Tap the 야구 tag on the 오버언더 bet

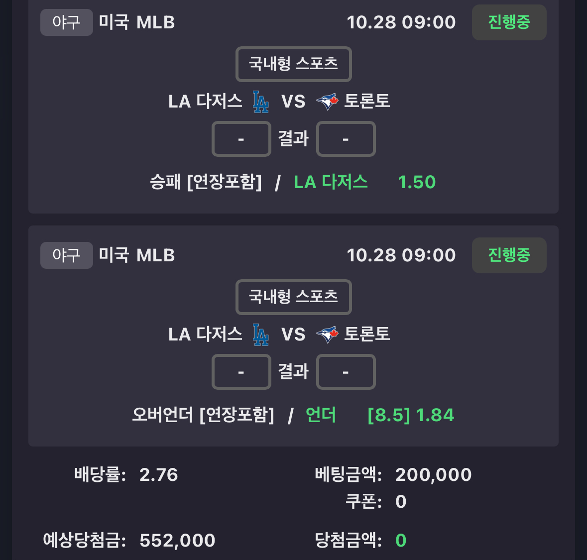(66, 255)
